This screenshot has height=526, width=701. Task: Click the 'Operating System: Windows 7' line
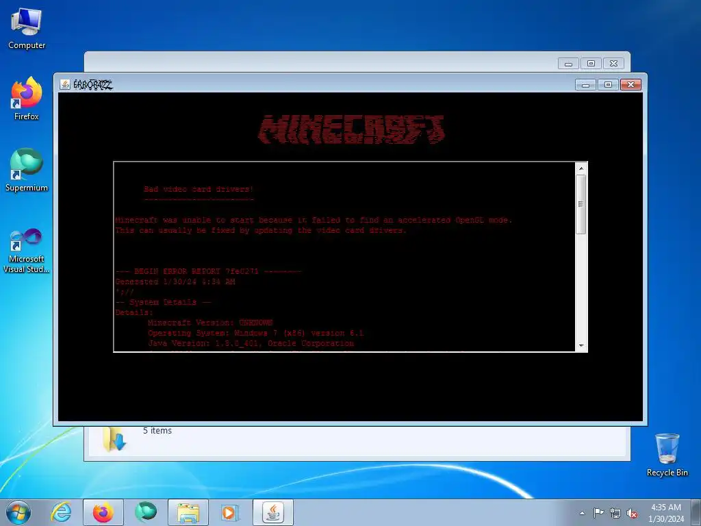(256, 334)
